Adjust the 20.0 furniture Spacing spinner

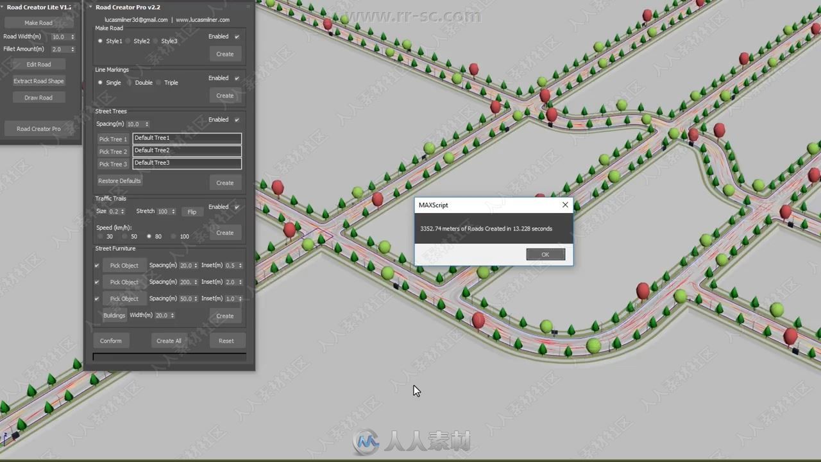click(x=196, y=266)
